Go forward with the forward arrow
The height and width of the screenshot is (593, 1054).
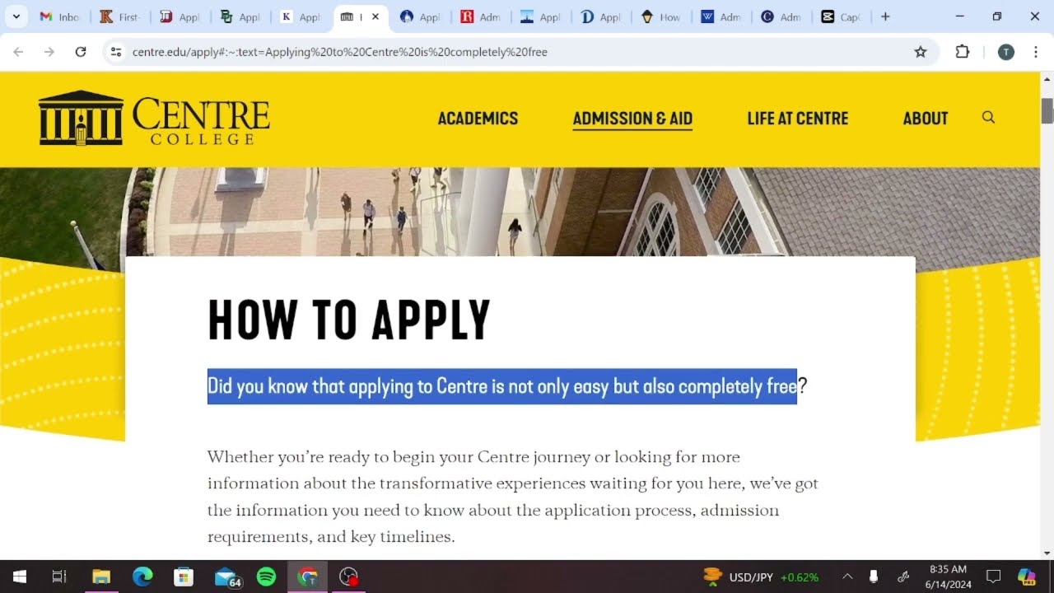coord(49,52)
